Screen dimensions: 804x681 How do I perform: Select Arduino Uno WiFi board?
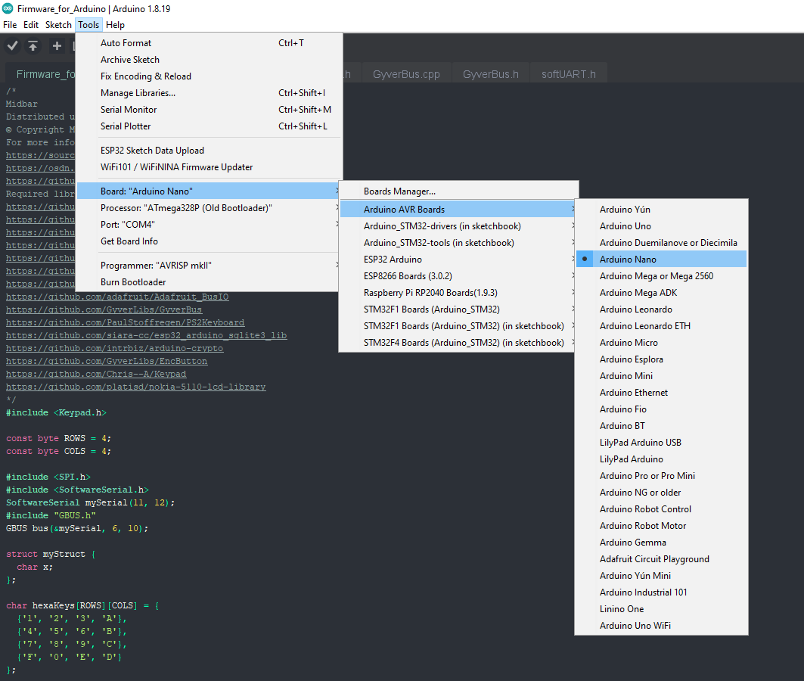click(661, 626)
